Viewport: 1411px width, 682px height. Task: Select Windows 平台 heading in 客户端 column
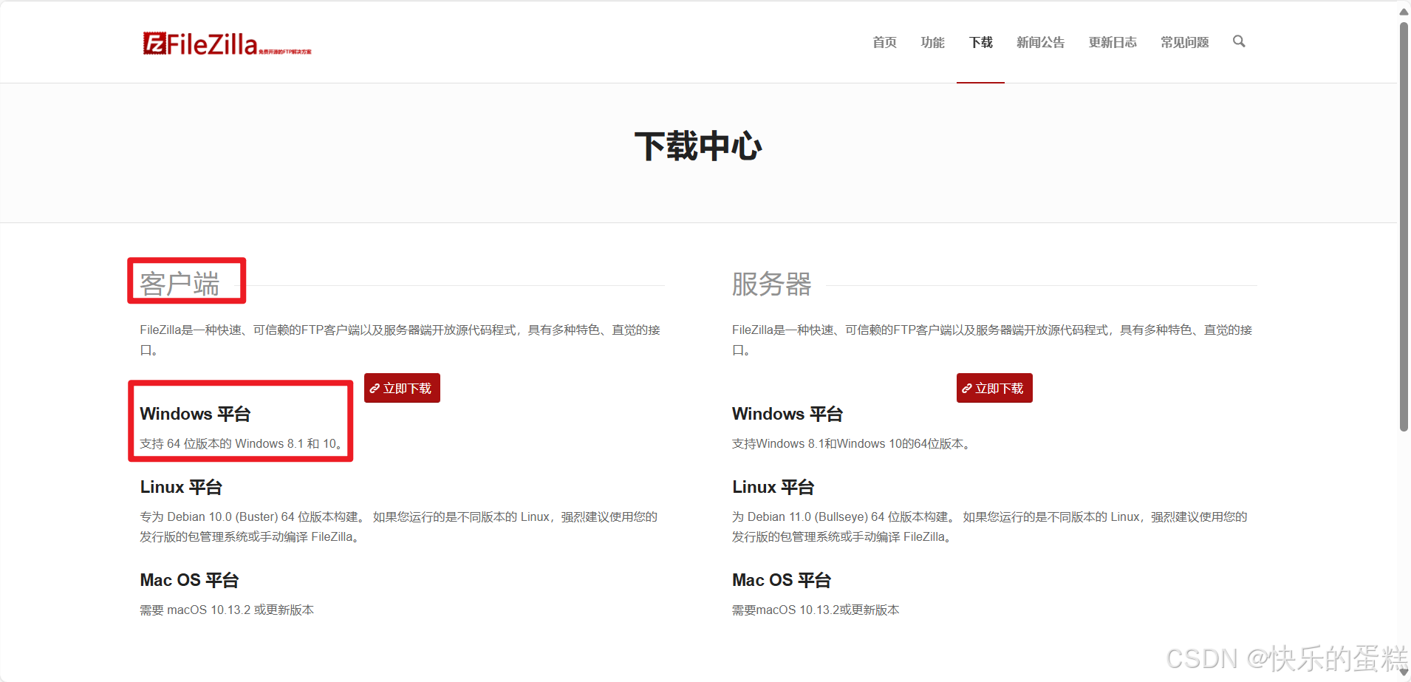195,414
